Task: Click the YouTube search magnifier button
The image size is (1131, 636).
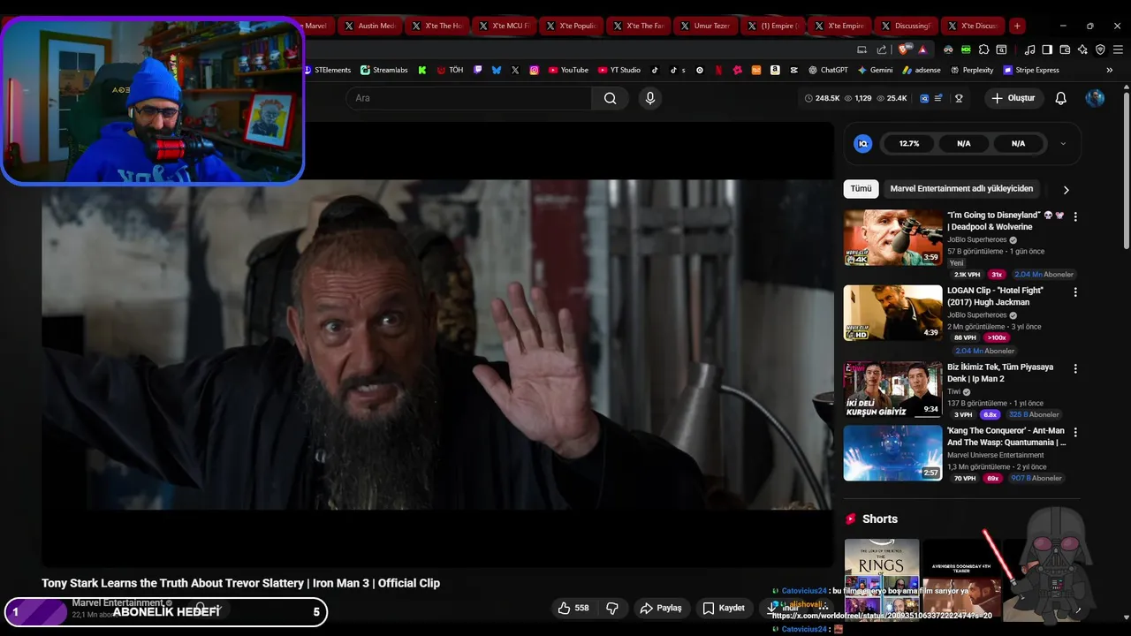Action: point(610,98)
